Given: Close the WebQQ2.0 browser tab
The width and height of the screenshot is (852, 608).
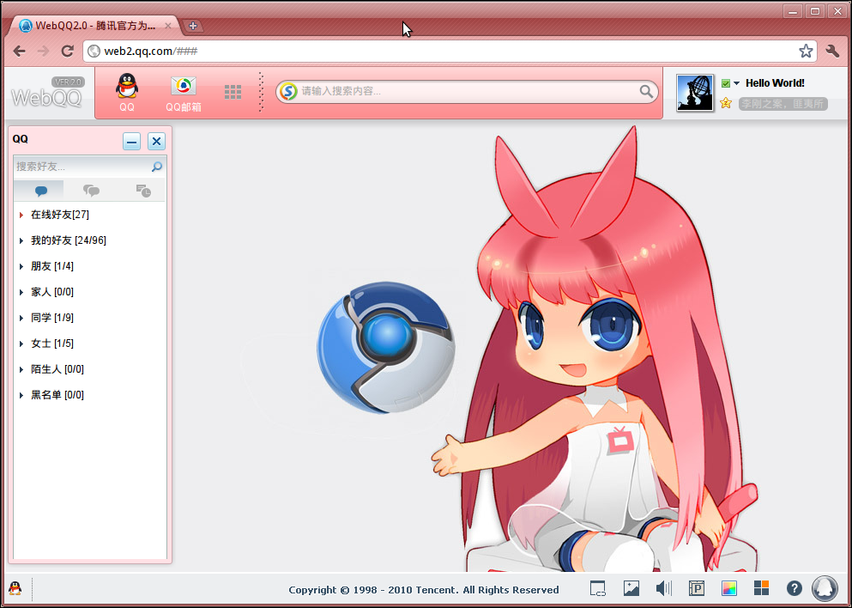Looking at the screenshot, I should click(x=168, y=26).
